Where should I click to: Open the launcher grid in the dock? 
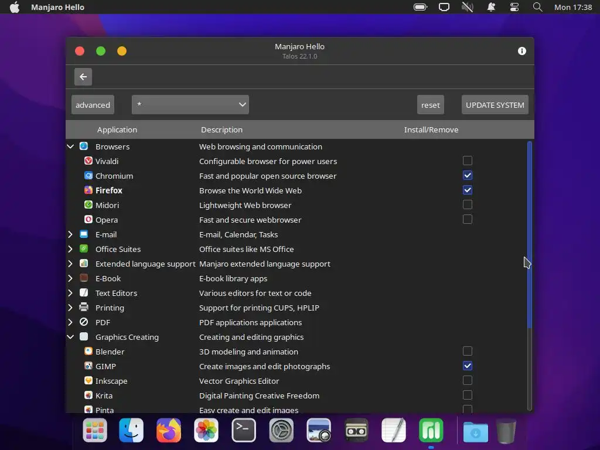click(x=95, y=431)
